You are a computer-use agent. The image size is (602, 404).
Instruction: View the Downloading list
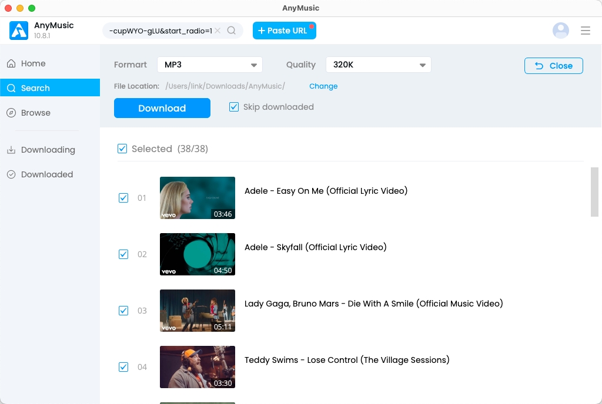(x=50, y=150)
